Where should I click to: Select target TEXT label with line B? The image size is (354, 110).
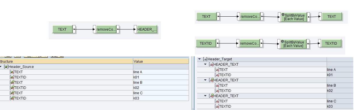tap(223, 85)
